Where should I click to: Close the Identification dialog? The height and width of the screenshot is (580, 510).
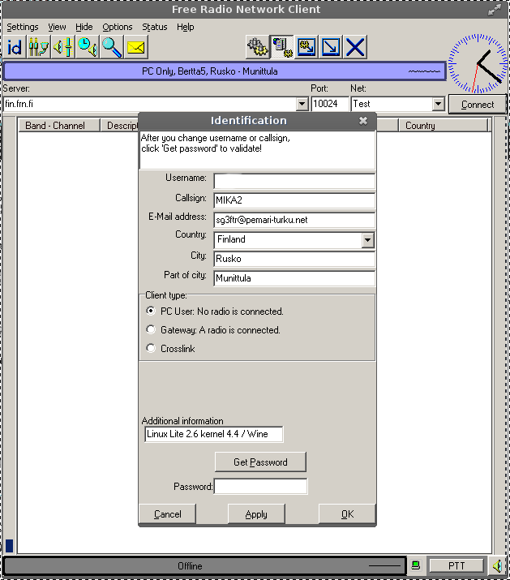coord(363,121)
